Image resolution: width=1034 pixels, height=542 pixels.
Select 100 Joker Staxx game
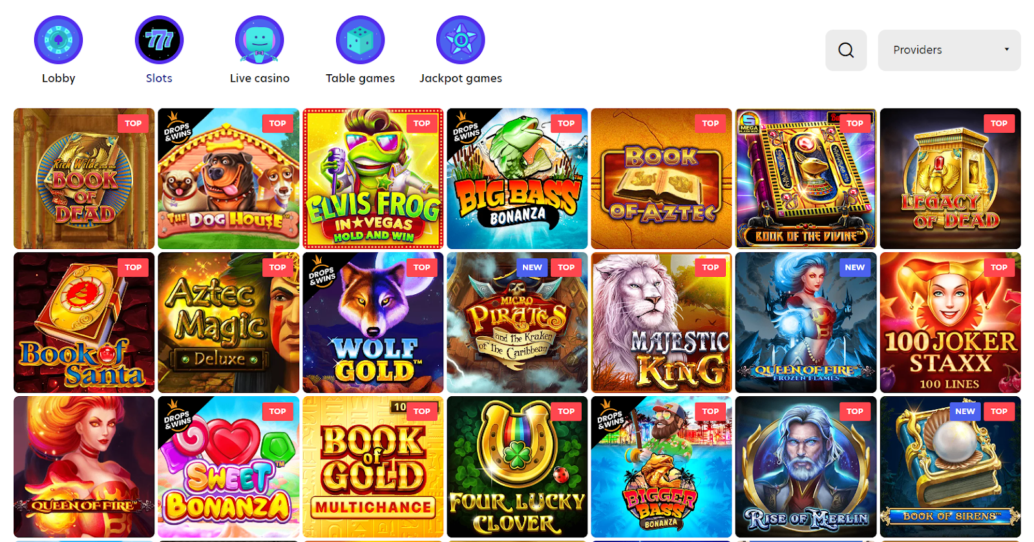[x=950, y=323]
